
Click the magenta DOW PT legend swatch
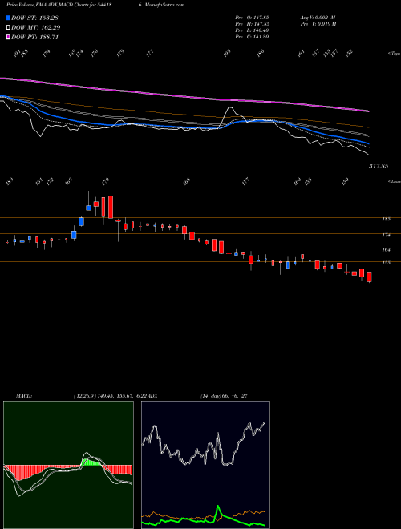click(8, 37)
